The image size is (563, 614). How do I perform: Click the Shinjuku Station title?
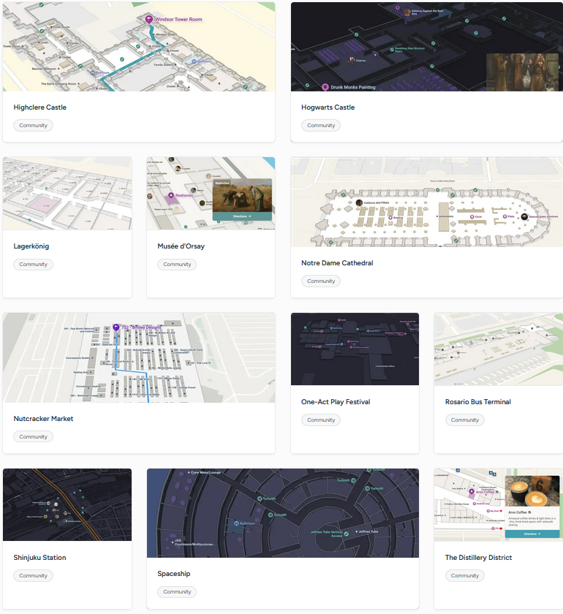click(40, 558)
